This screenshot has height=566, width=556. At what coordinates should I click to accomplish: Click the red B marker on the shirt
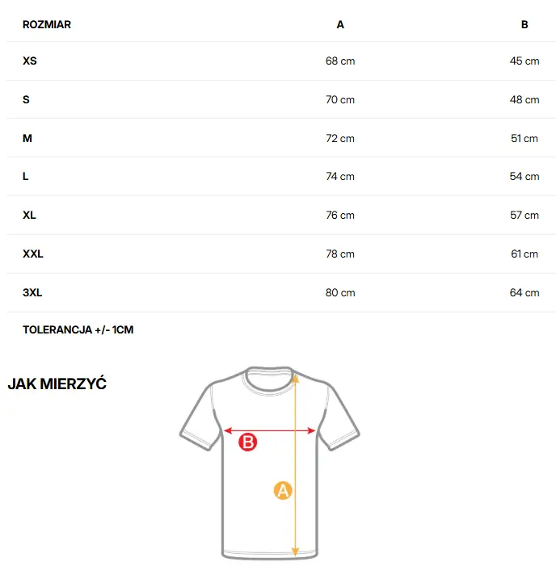click(x=249, y=442)
